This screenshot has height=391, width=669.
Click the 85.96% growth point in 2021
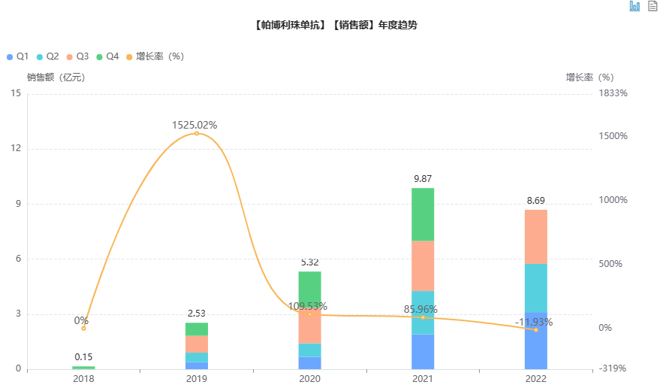coord(423,317)
